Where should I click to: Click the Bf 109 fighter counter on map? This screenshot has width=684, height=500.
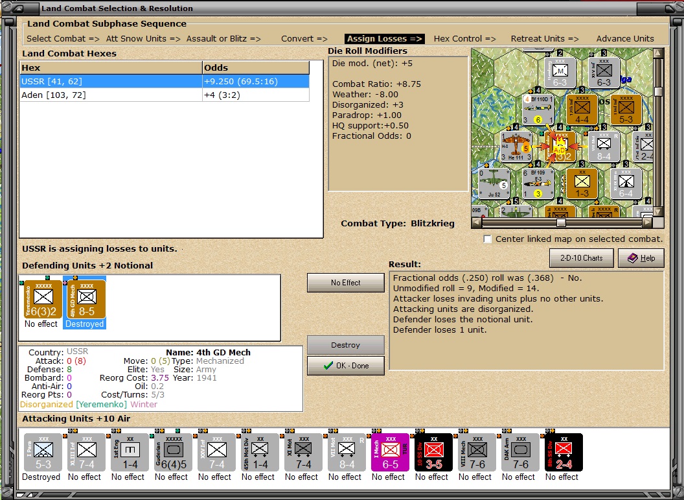pos(538,184)
